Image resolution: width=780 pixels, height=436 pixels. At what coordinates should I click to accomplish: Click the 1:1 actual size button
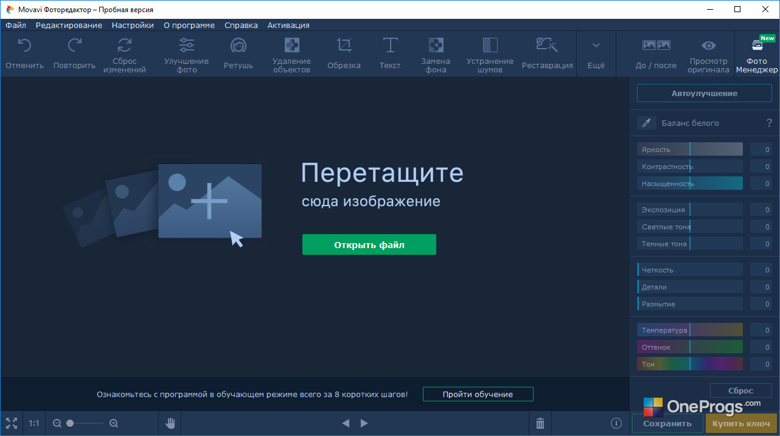click(34, 423)
